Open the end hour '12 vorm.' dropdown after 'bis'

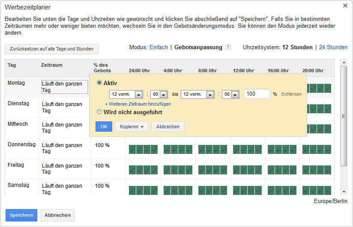197,94
